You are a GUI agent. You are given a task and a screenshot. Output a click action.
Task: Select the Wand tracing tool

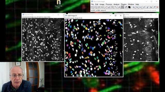point(116,7)
